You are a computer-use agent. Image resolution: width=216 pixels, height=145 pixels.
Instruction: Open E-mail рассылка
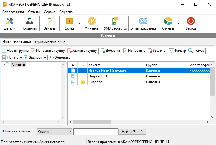(x=143, y=24)
